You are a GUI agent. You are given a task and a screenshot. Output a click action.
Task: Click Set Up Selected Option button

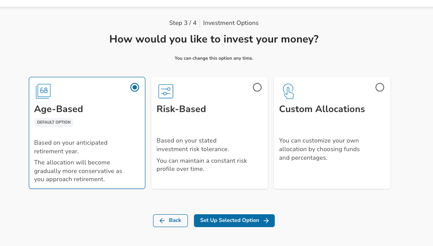[234, 221]
